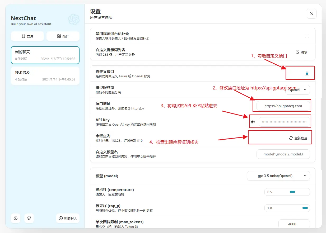The image size is (326, 233).
Task: Click the ChatGPT logo in sidebar header
Action: (x=74, y=19)
